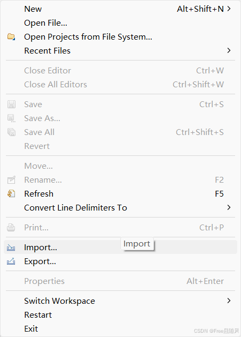Click the Save floppy disk icon
The width and height of the screenshot is (241, 337).
coord(11,104)
